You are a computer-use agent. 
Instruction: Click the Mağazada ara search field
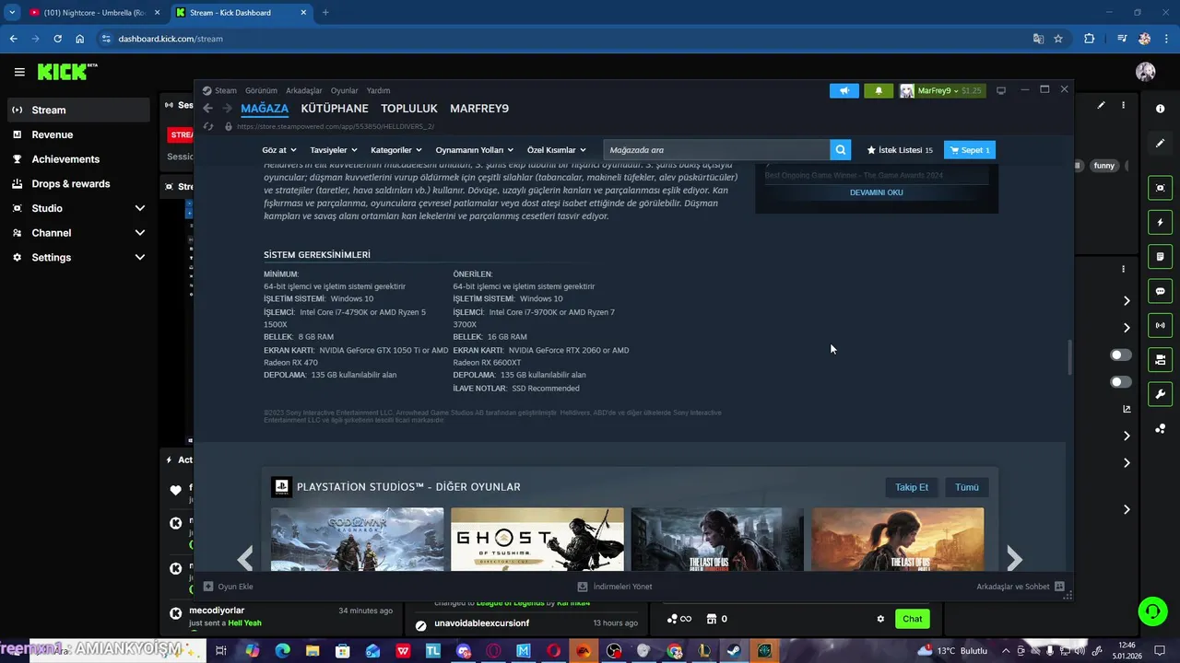click(716, 150)
